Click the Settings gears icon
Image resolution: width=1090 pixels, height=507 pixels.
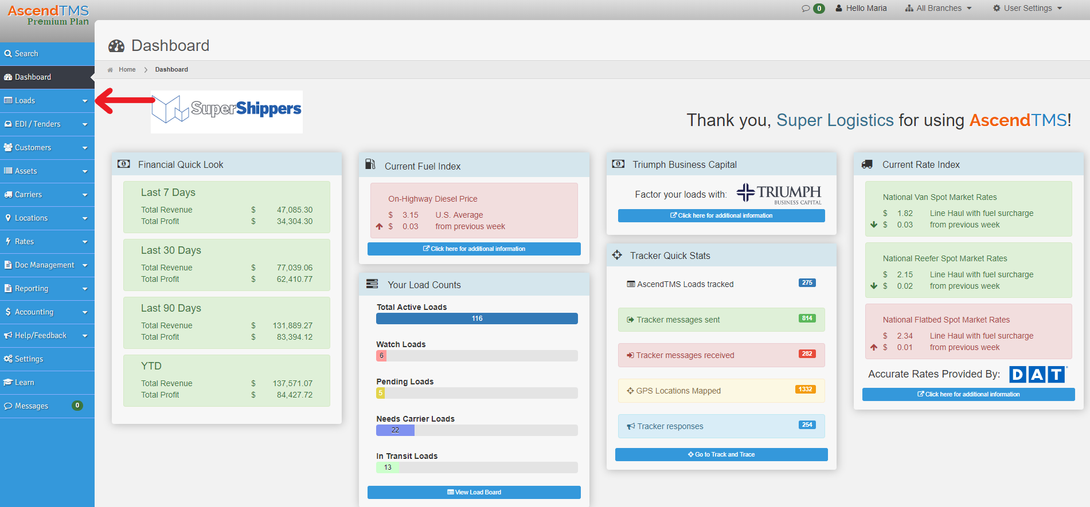tap(8, 359)
